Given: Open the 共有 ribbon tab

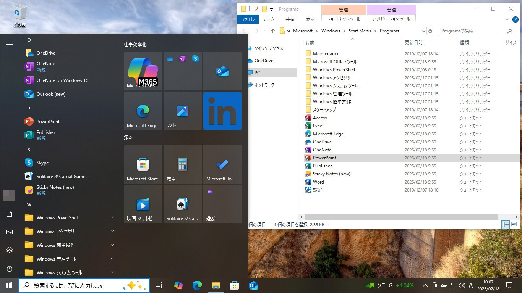Looking at the screenshot, I should 290,19.
